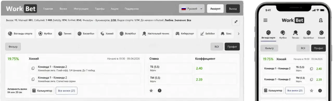Tap Все вилки (21) on the phone
333x101 pixels.
[x=295, y=91]
